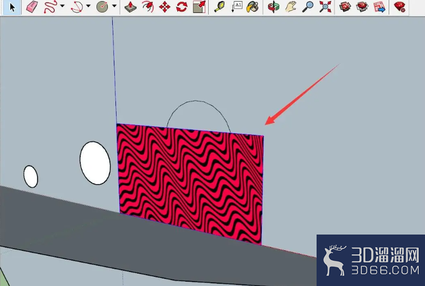Activate the Paint Bucket tool
The image size is (425, 286).
253,6
